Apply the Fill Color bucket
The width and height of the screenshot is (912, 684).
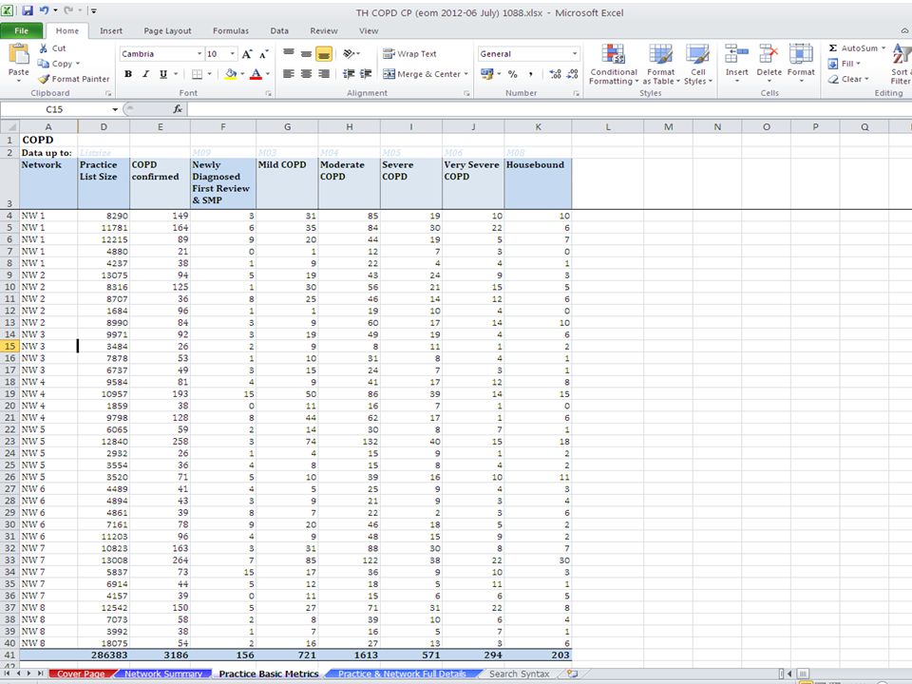pos(231,74)
